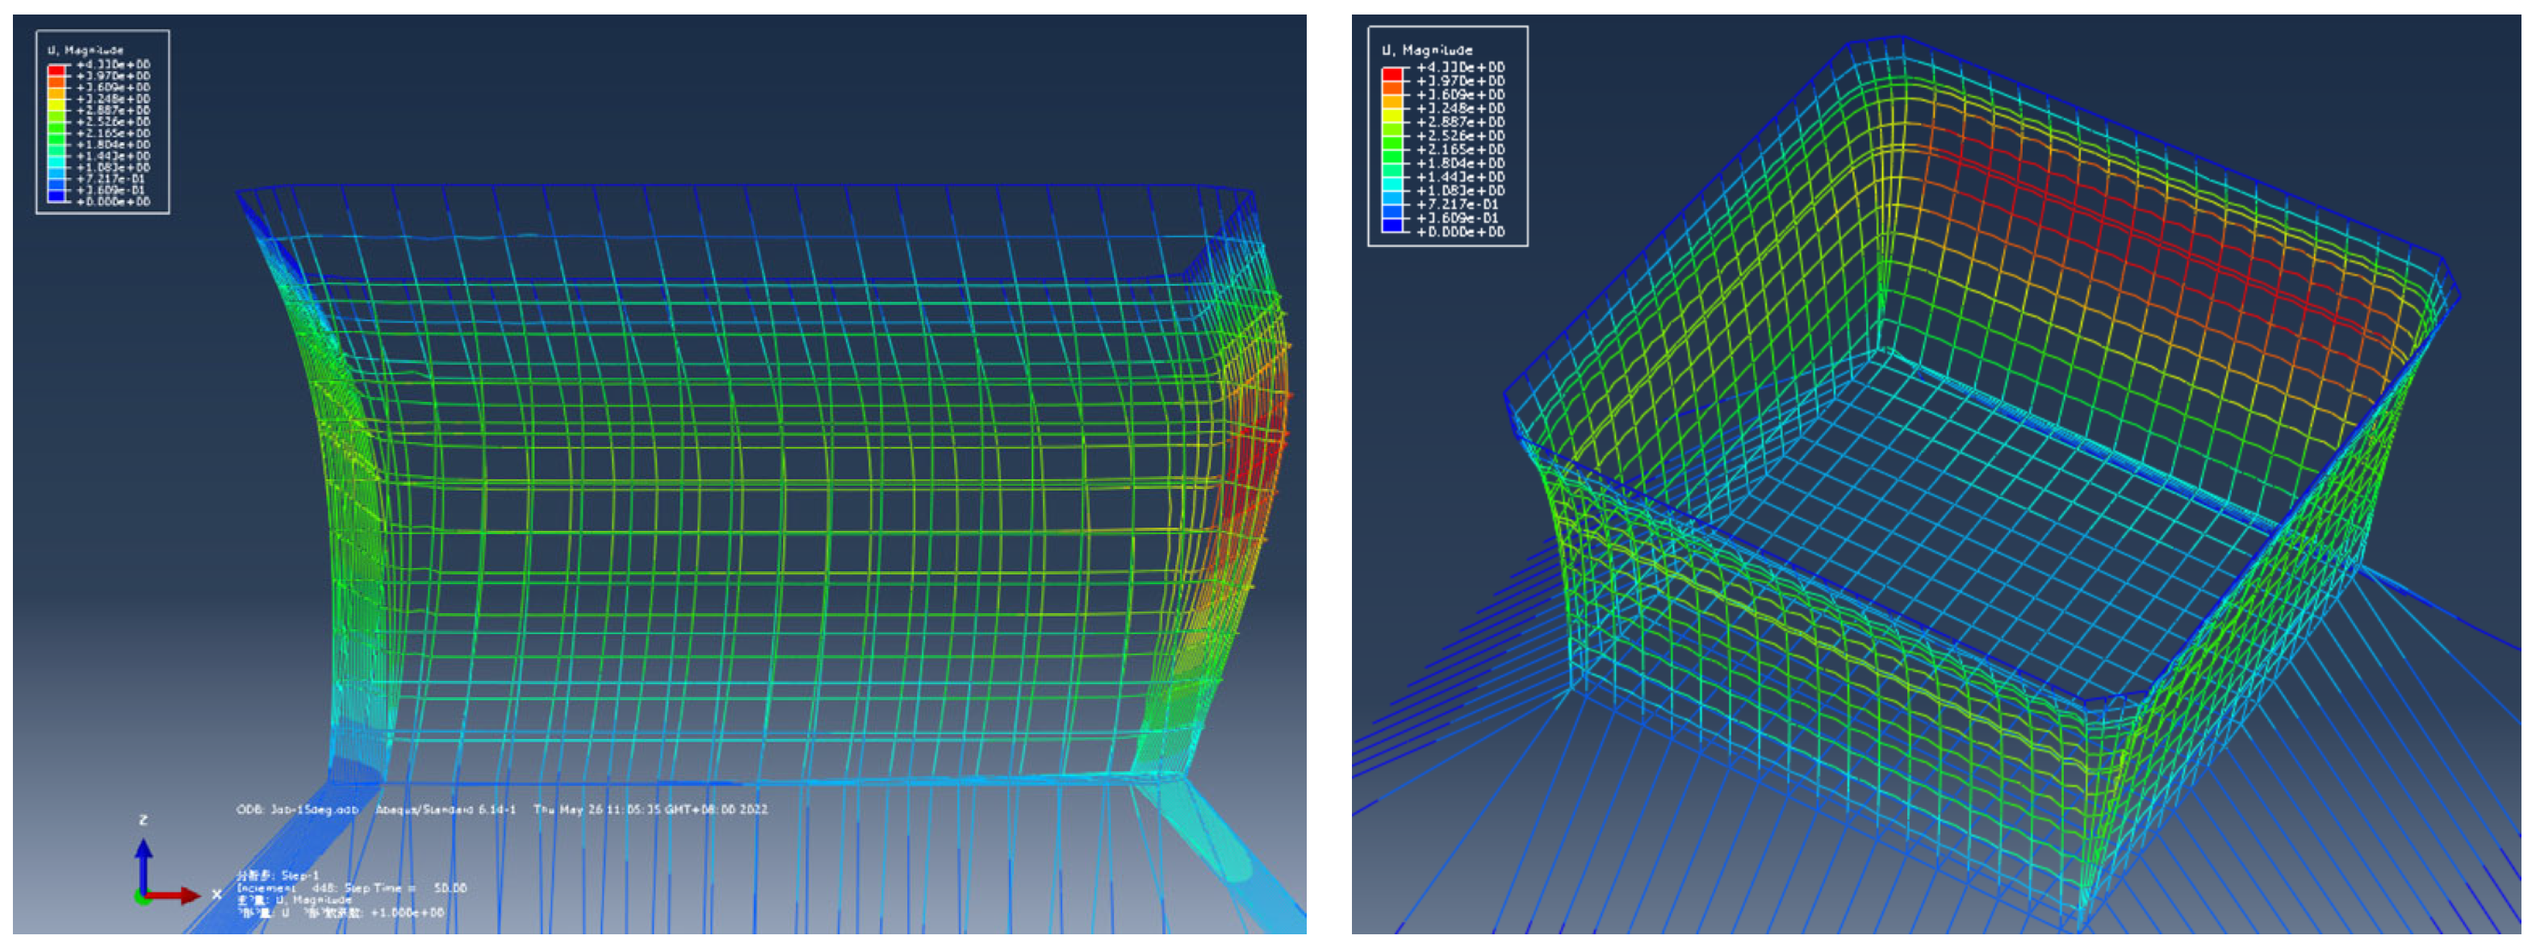Click the red swatch in the left legend
2536x948 pixels.
point(57,70)
